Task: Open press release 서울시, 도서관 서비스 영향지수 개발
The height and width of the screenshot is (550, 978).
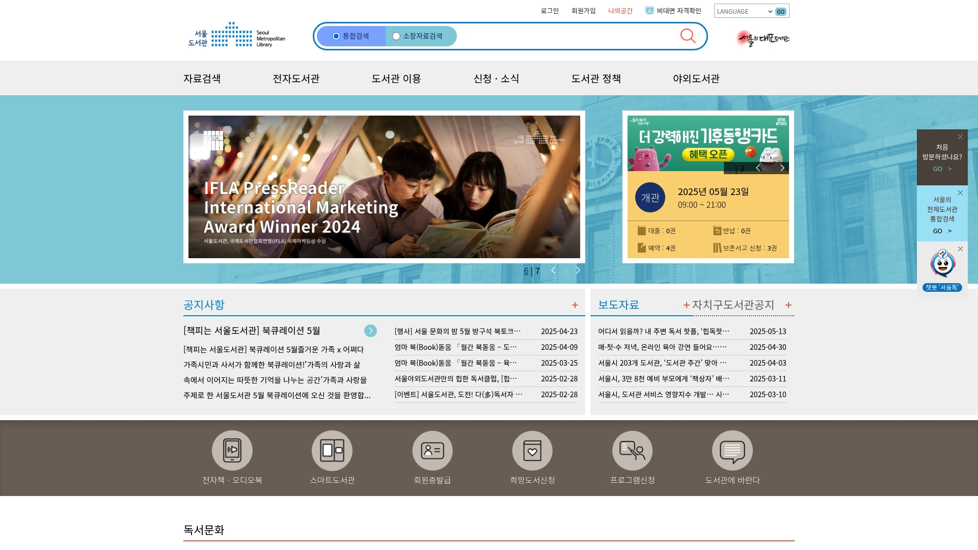Action: 664,395
